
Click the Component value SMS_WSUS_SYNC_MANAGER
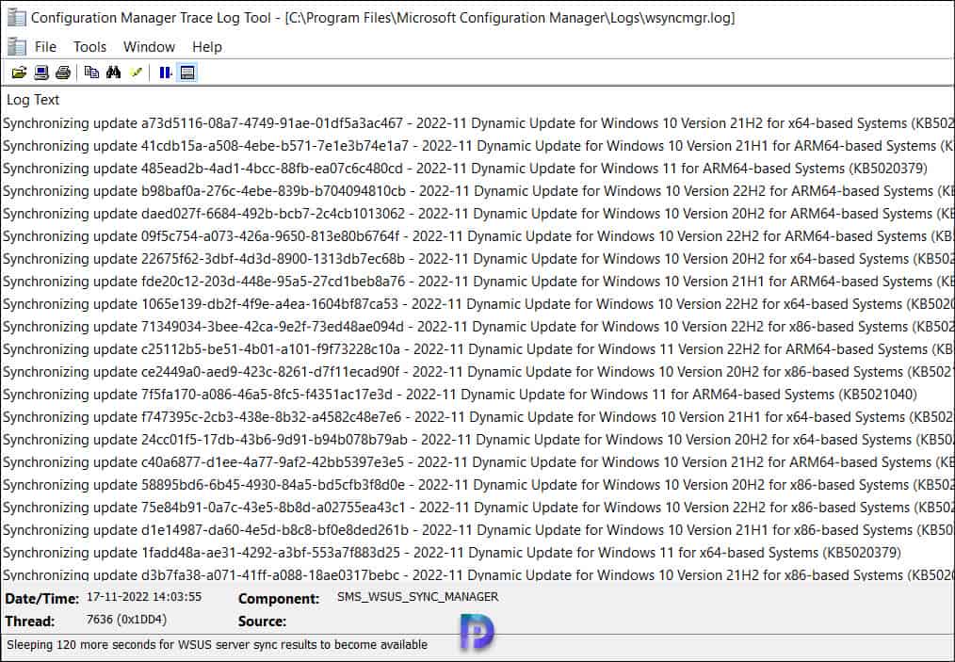coord(418,597)
